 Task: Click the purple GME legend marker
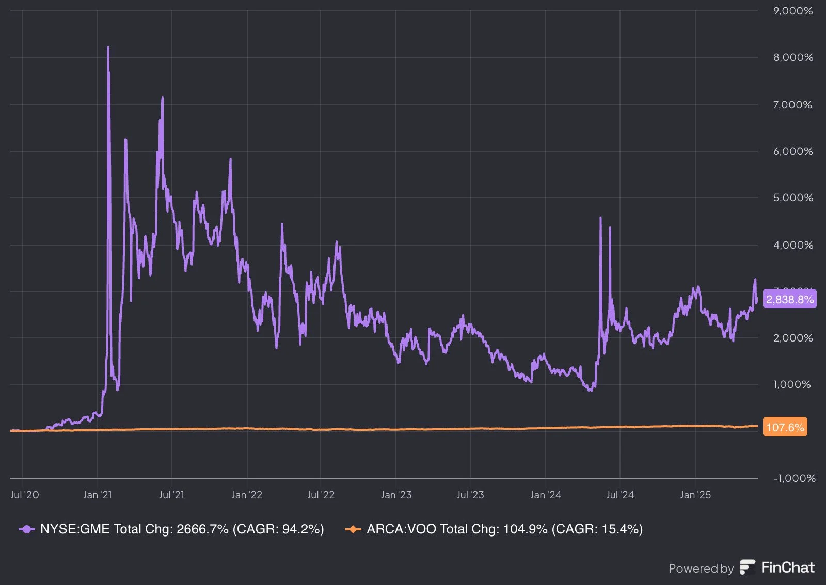click(x=27, y=529)
